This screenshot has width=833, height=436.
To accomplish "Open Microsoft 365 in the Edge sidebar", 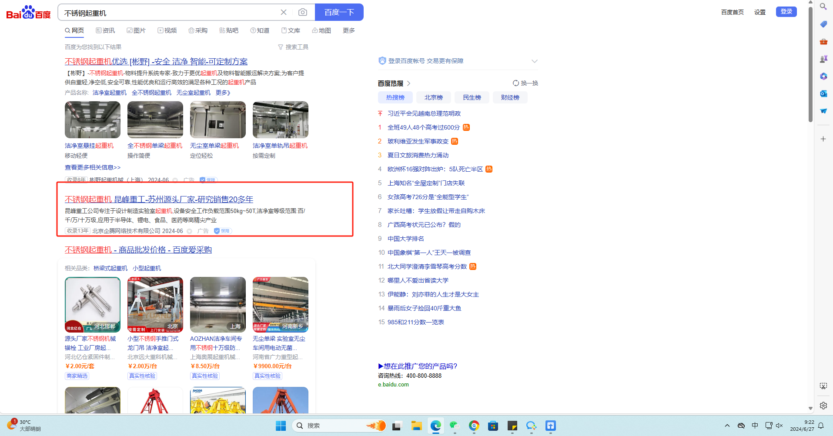I will (x=823, y=77).
